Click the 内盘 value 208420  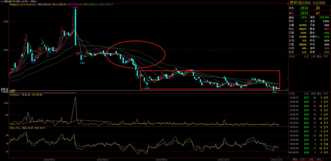click(x=302, y=45)
